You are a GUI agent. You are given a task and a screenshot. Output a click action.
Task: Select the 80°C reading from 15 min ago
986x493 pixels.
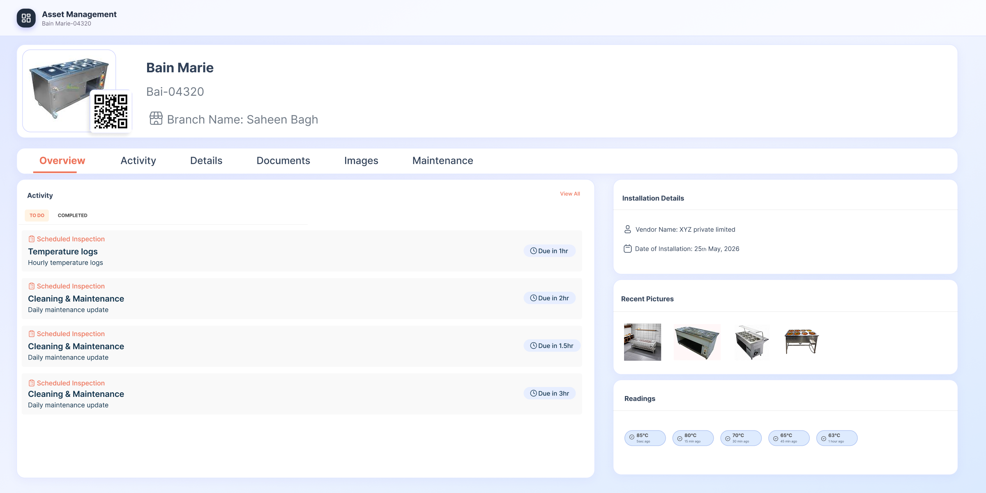(x=693, y=438)
